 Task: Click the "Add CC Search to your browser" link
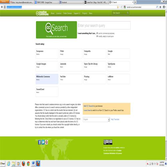point(93,106)
